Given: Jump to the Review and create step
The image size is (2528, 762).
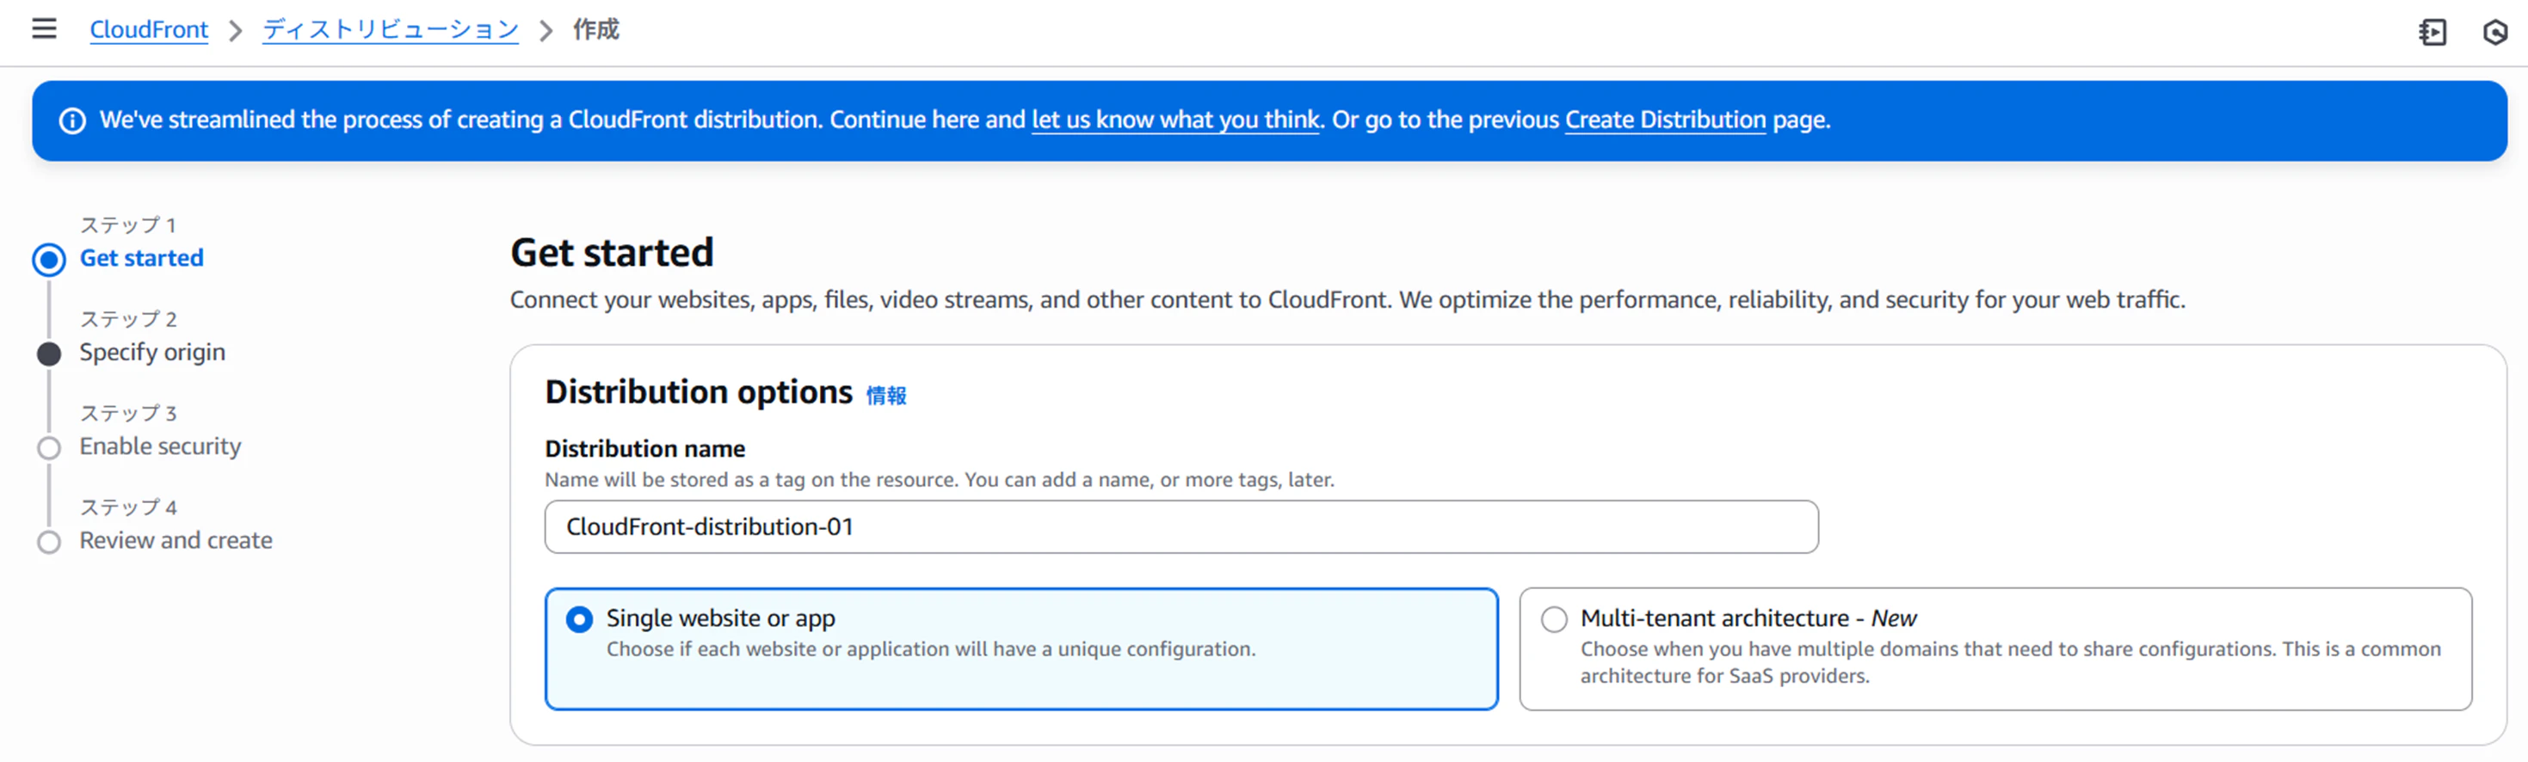Looking at the screenshot, I should tap(176, 540).
